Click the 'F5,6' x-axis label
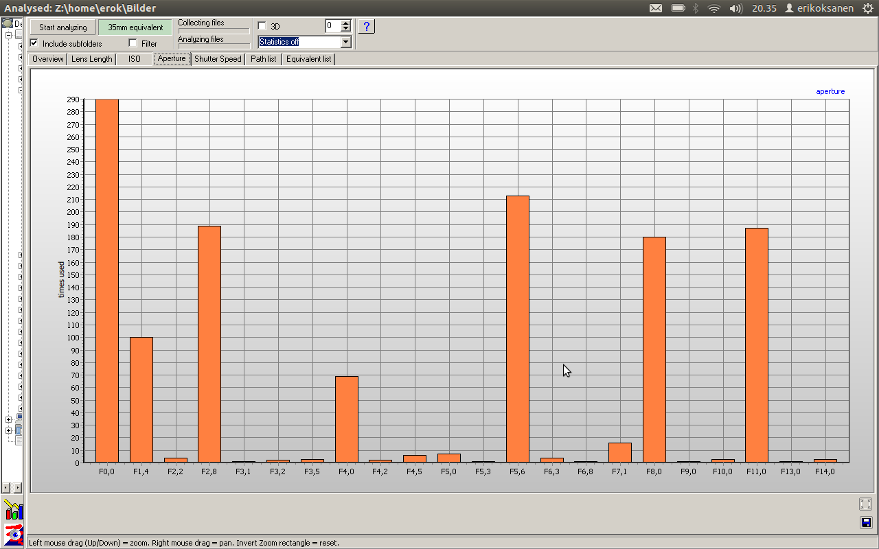Viewport: 879px width, 549px height. [518, 471]
